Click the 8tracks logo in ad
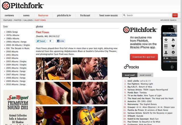Image resolution: width=182 pixels, height=125 pixels. (131, 67)
